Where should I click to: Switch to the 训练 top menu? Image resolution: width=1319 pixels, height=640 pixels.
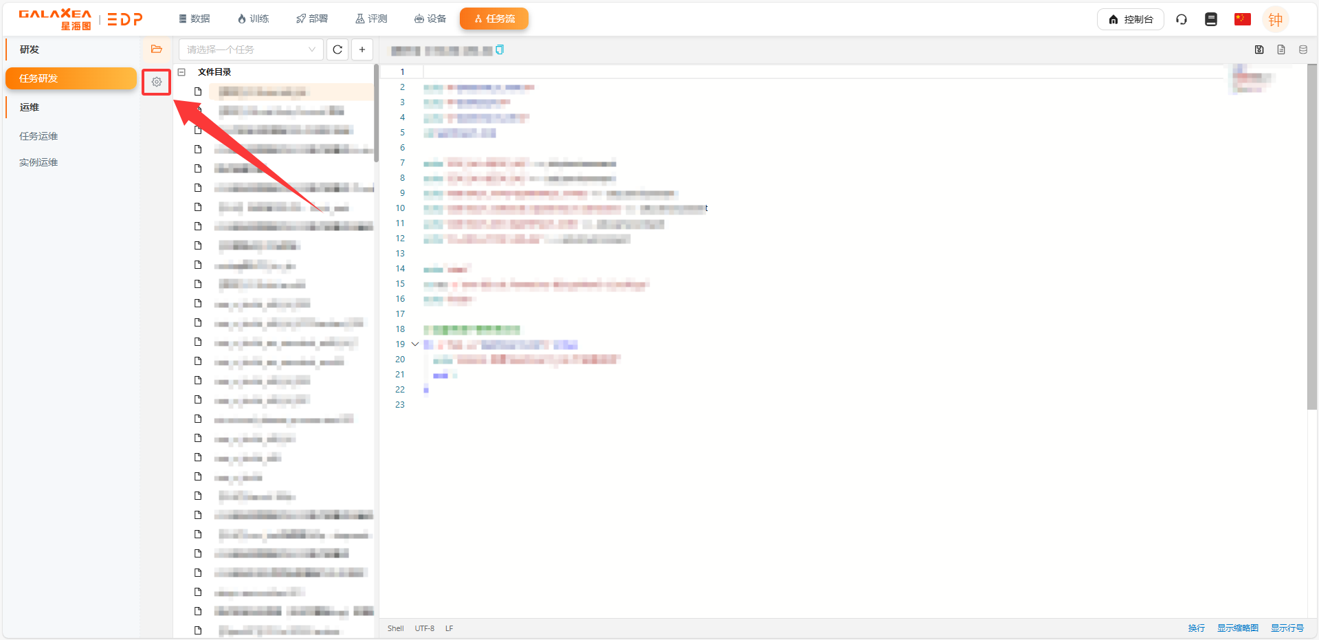(253, 19)
